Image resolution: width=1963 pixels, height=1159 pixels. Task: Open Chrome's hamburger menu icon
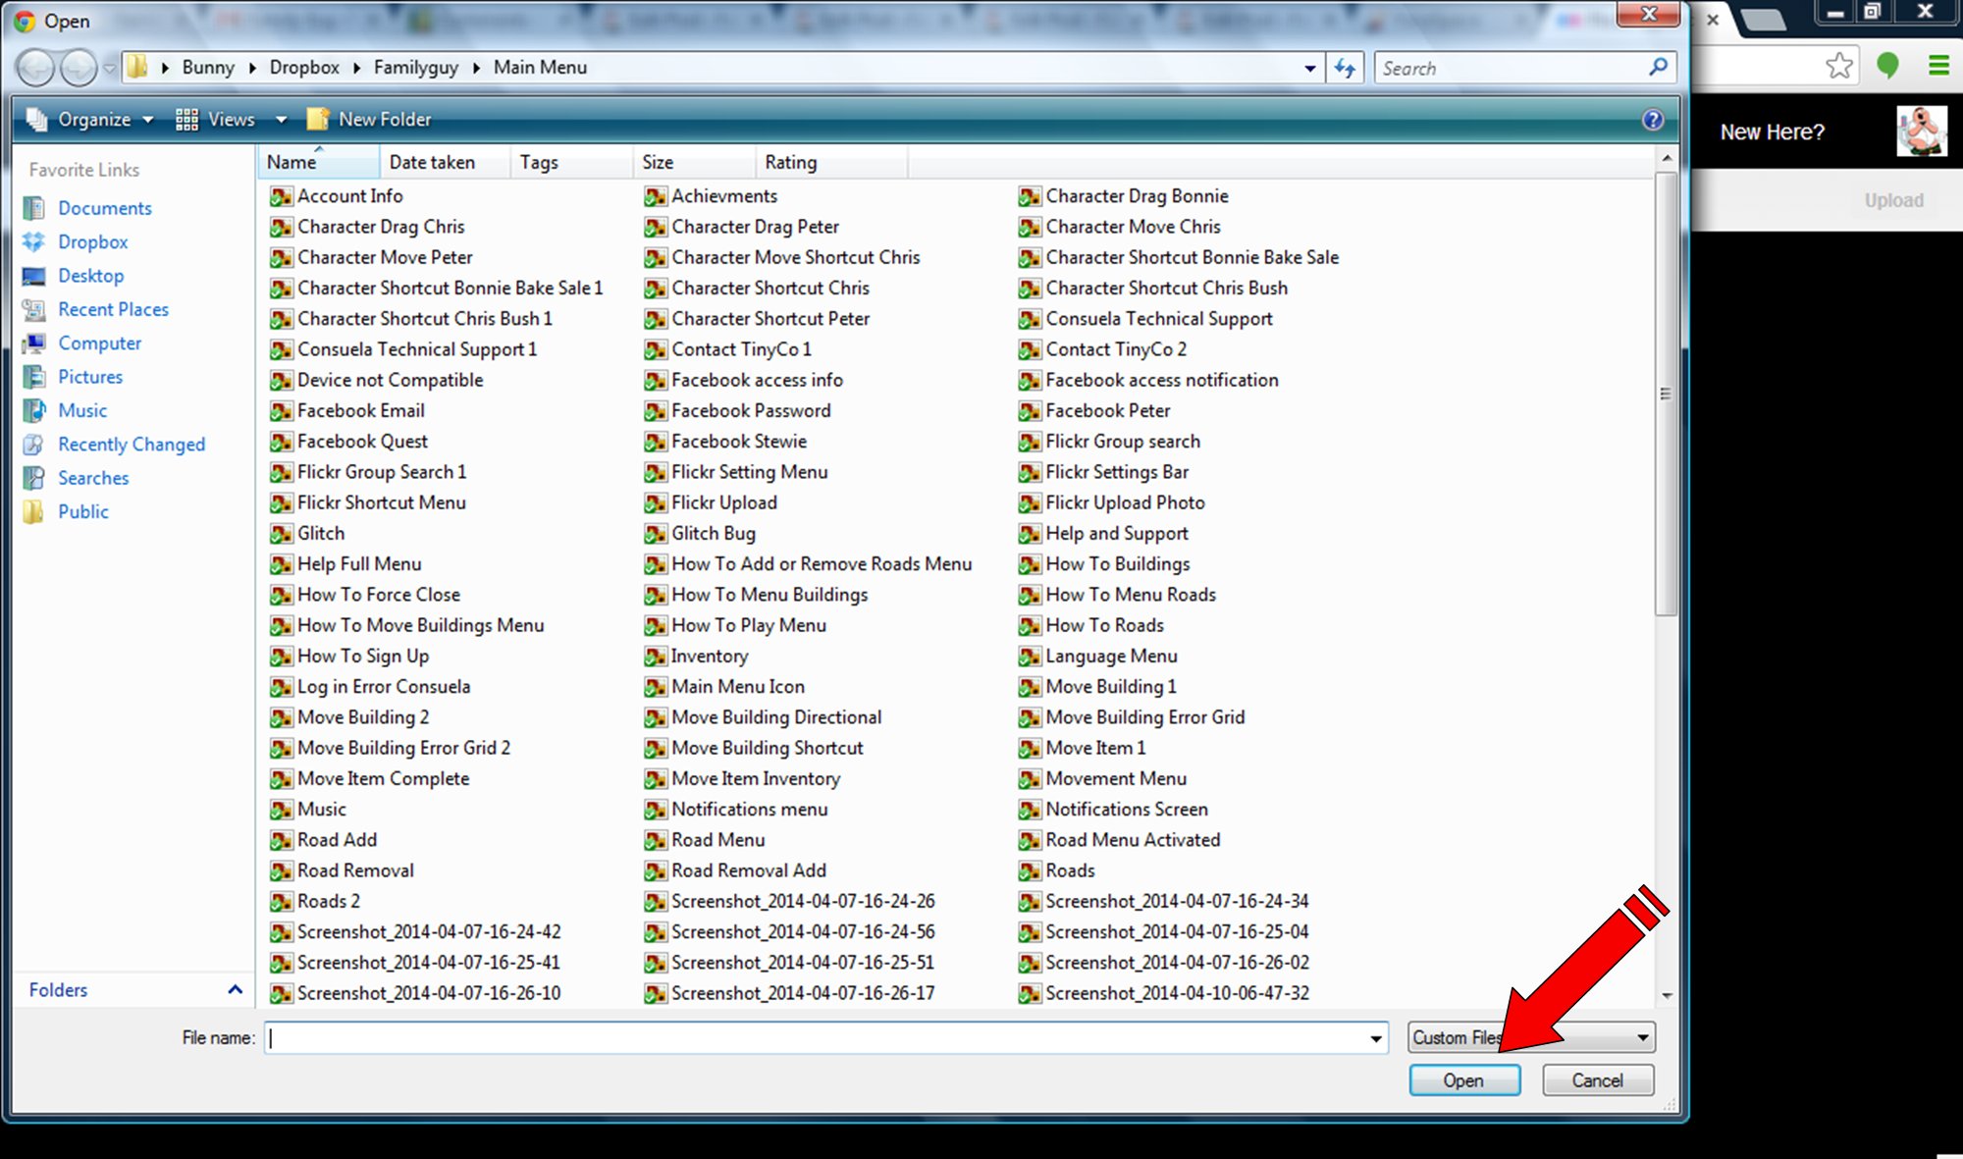coord(1938,67)
